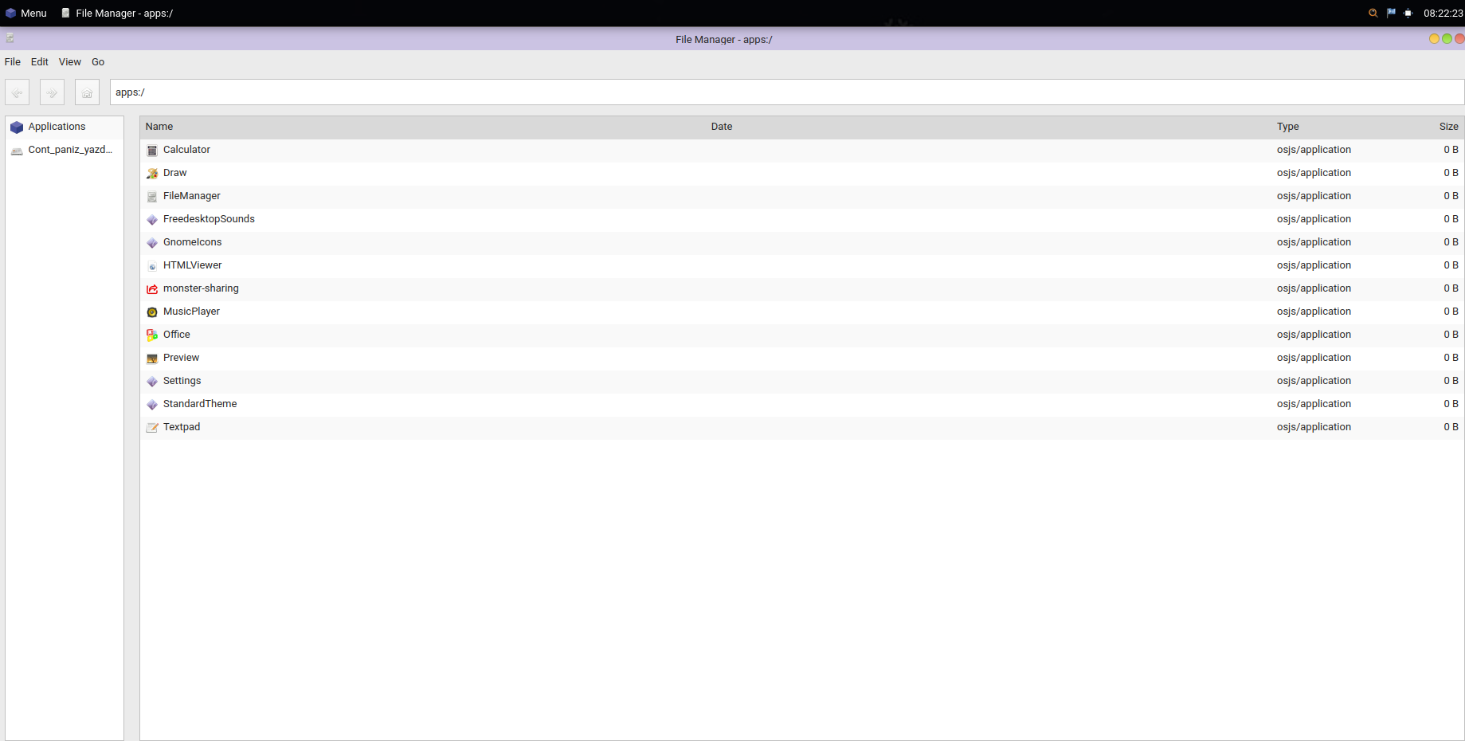Click the calculator icon beside Calculator

(x=152, y=151)
